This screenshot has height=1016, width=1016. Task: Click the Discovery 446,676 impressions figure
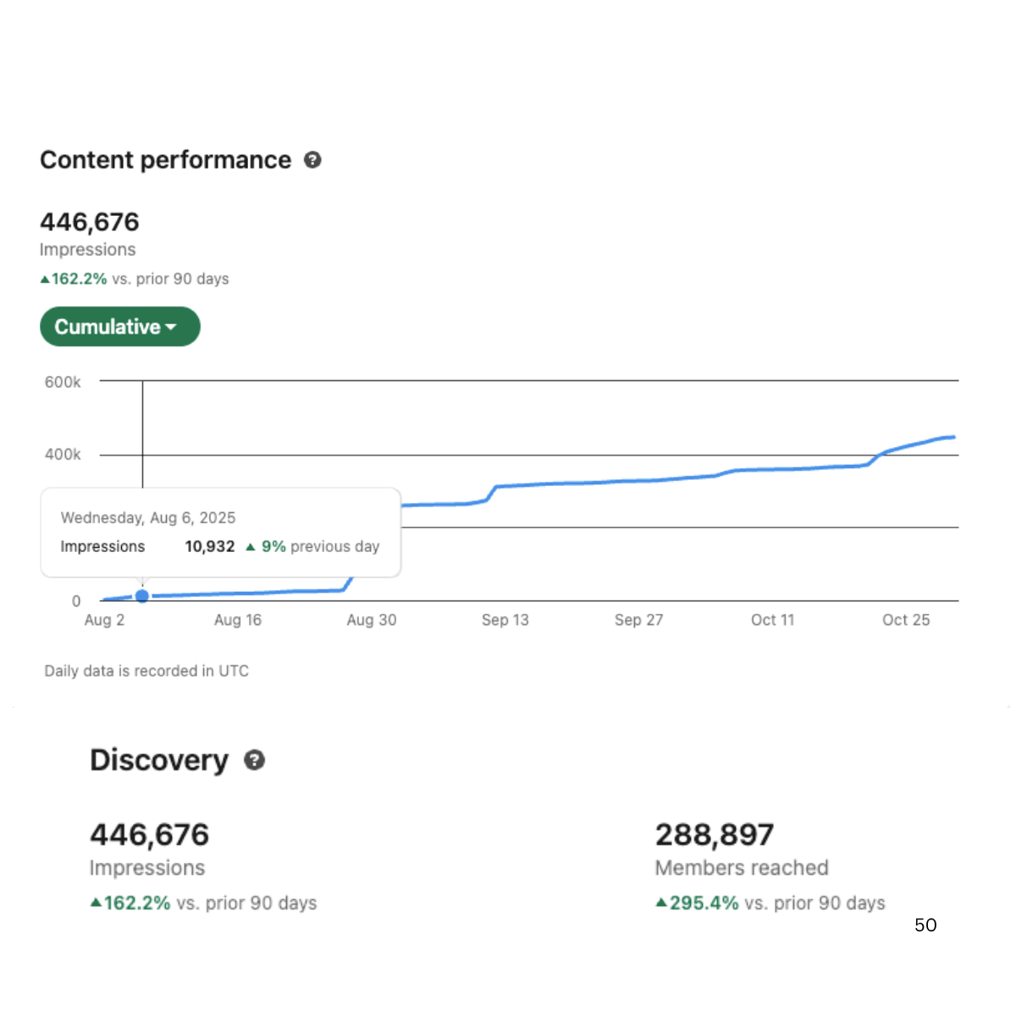tap(149, 835)
